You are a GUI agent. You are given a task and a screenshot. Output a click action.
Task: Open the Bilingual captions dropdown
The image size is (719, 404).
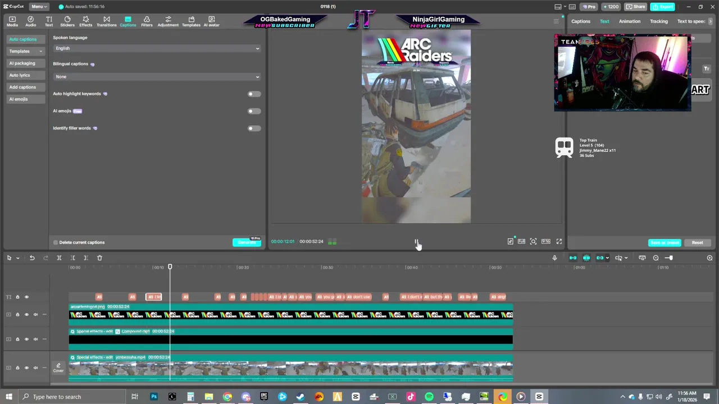pos(157,76)
